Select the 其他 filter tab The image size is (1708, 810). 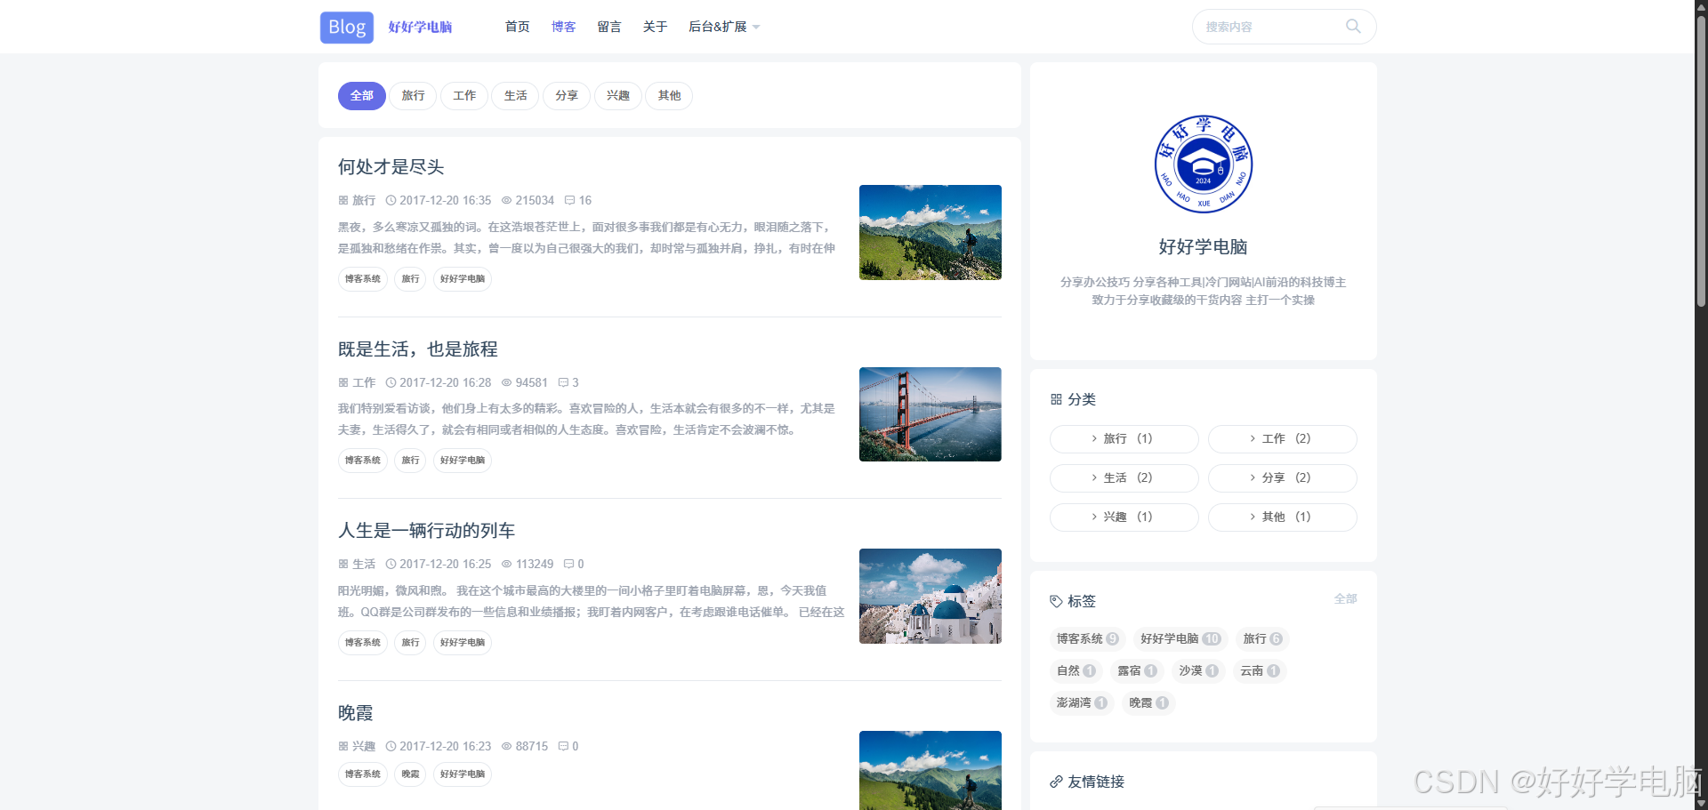[x=669, y=96]
